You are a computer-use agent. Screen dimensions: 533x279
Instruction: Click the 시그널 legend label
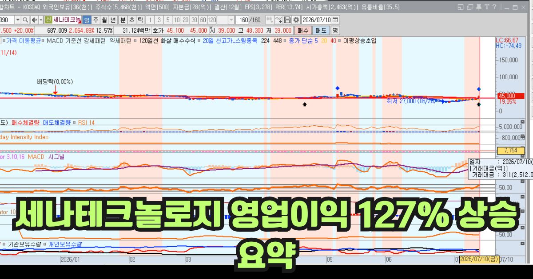click(56, 157)
